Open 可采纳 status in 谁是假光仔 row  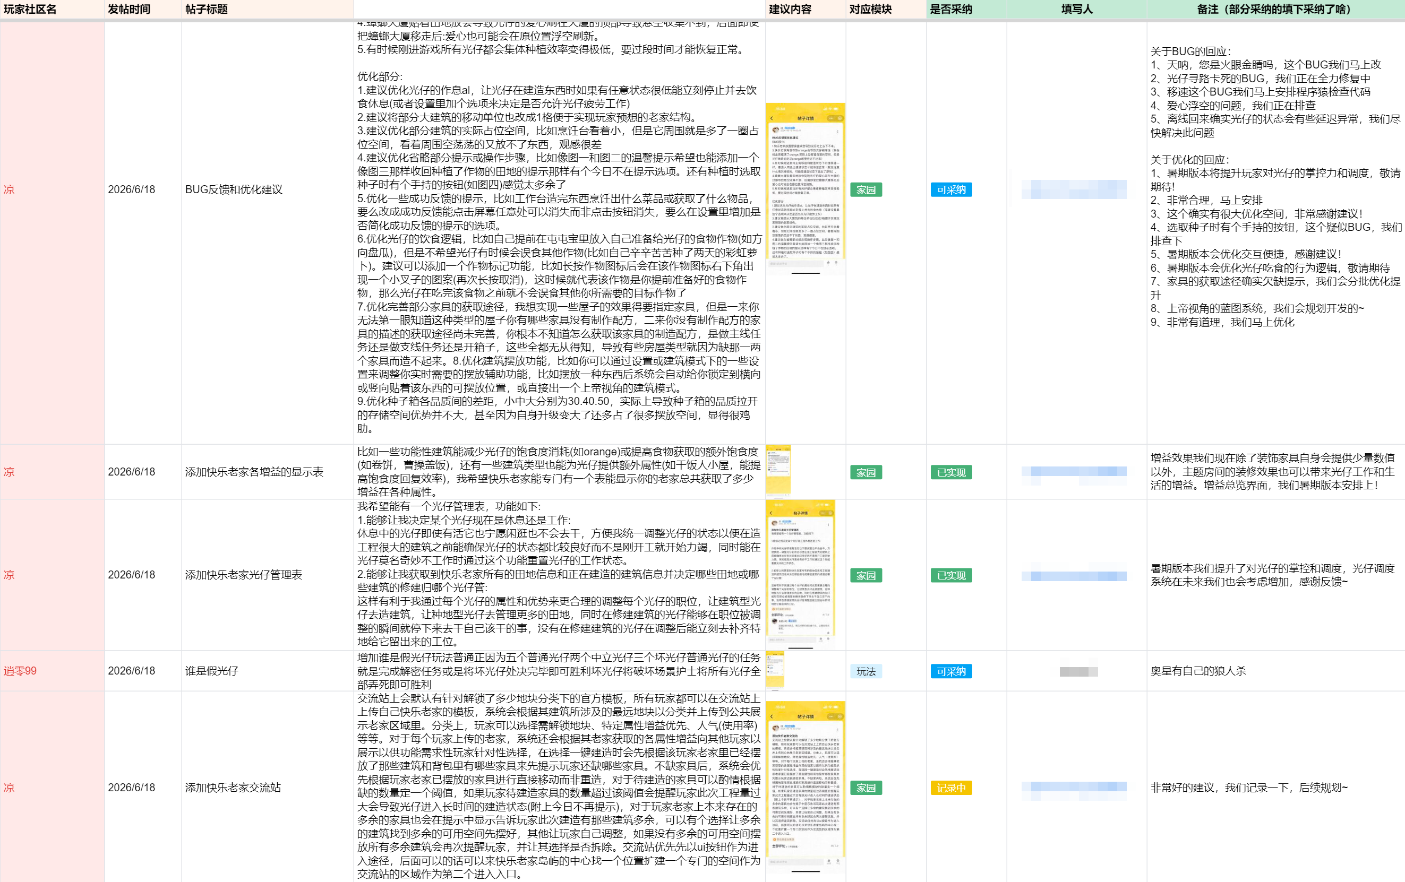coord(951,671)
